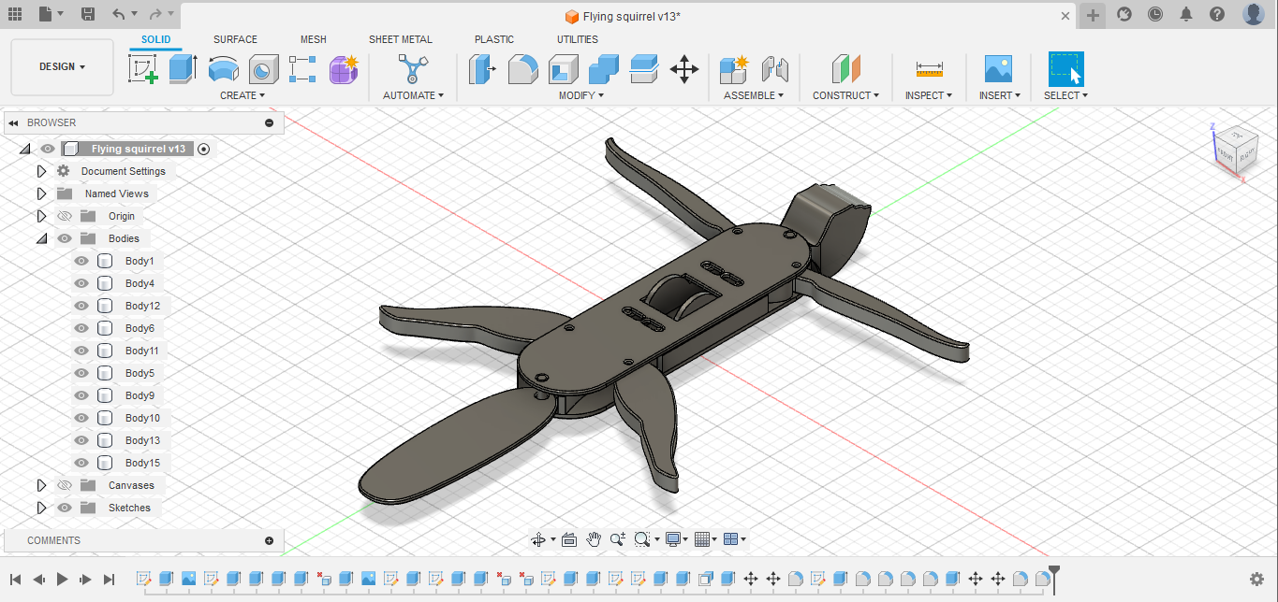Open a new design tab with plus

1093,15
